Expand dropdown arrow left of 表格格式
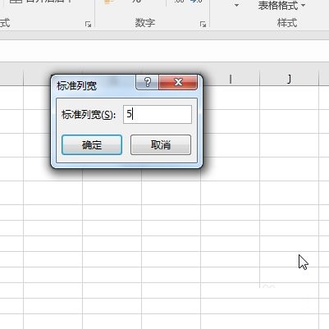The height and width of the screenshot is (329, 329). point(236,5)
